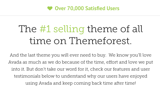This screenshot has width=160, height=95.
Task: Click the word "Themeforest." in the heading
Action: (100, 41)
